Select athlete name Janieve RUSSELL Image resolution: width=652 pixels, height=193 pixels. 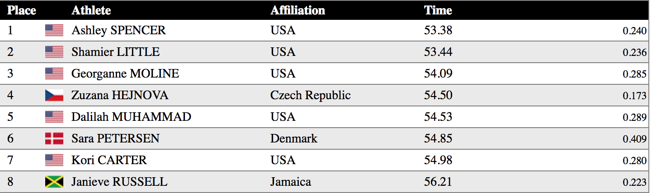(x=119, y=182)
